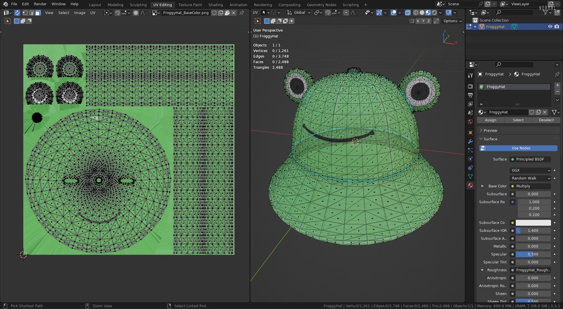The height and width of the screenshot is (309, 563).
Task: Open image file icon in UV editor header
Action: 227,12
